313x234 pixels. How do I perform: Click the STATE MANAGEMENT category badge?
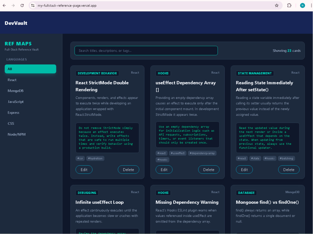(255, 73)
